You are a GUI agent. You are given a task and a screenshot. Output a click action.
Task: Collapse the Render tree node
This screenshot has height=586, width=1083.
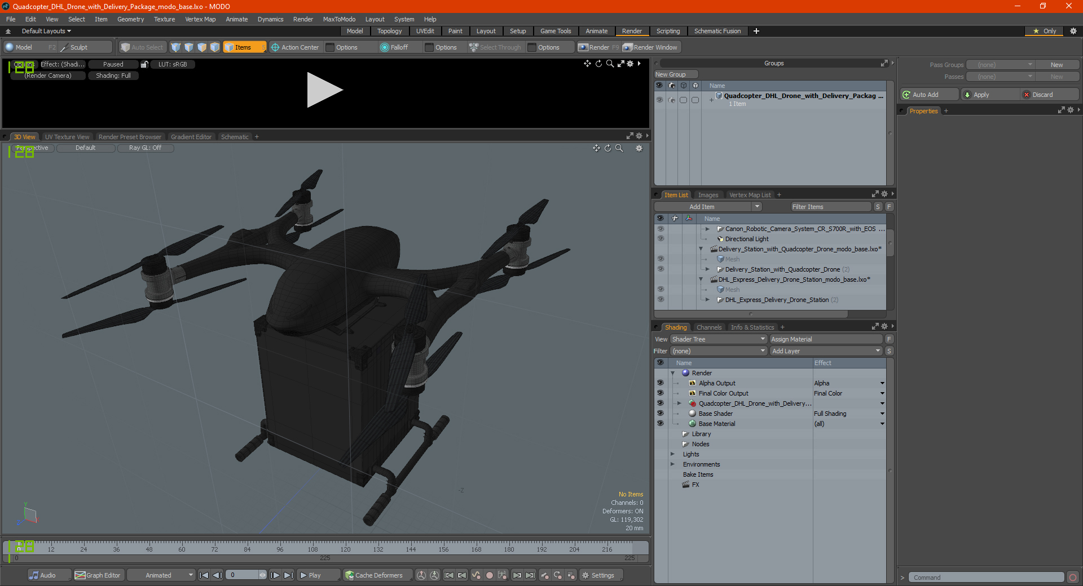672,373
